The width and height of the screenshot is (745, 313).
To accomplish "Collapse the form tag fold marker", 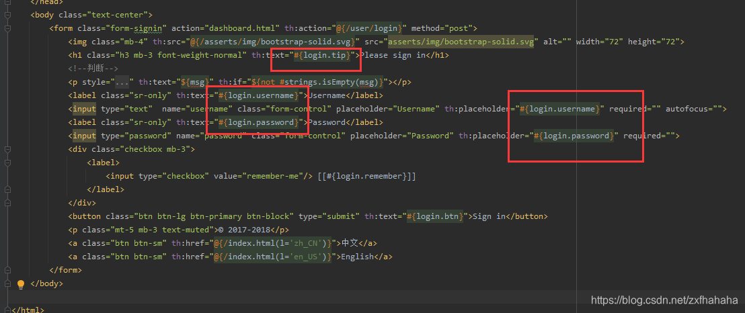I will (7, 28).
